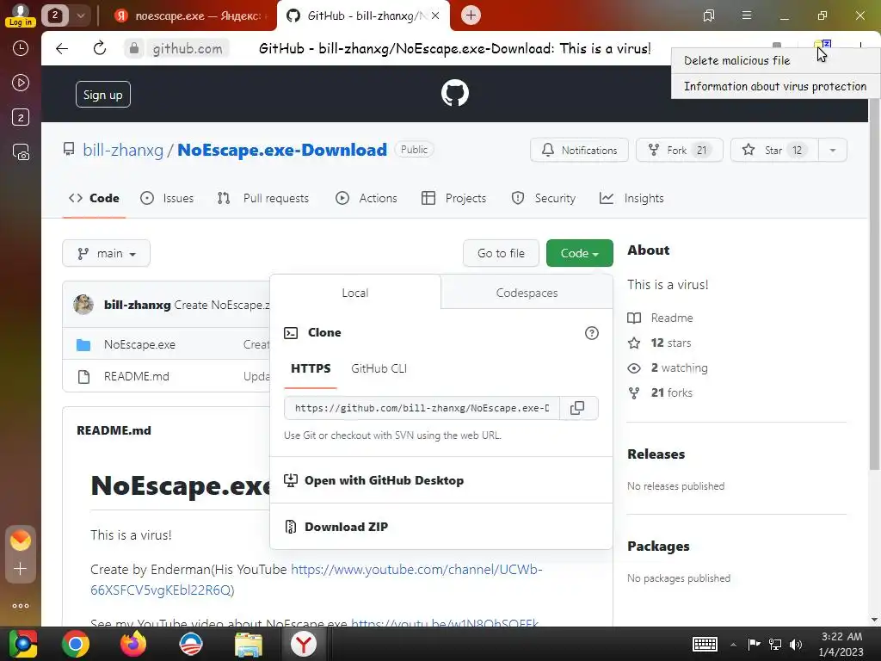Star the repository with Star button
The width and height of the screenshot is (881, 661).
coord(774,150)
